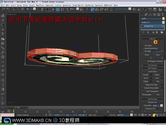Screen dimensions: 166x125
Task: Click the Redo arrow in main toolbar
Action: (8, 9)
